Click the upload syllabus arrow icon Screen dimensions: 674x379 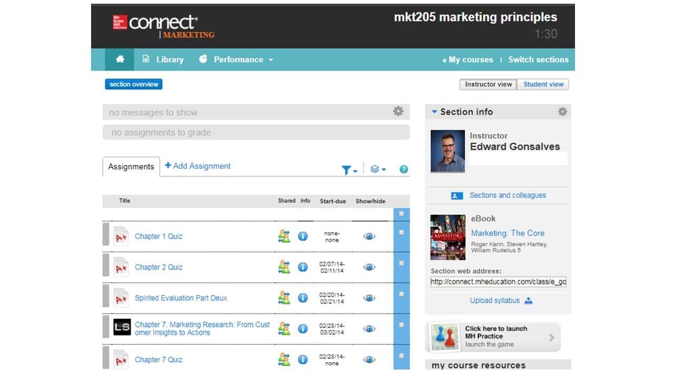pyautogui.click(x=529, y=301)
